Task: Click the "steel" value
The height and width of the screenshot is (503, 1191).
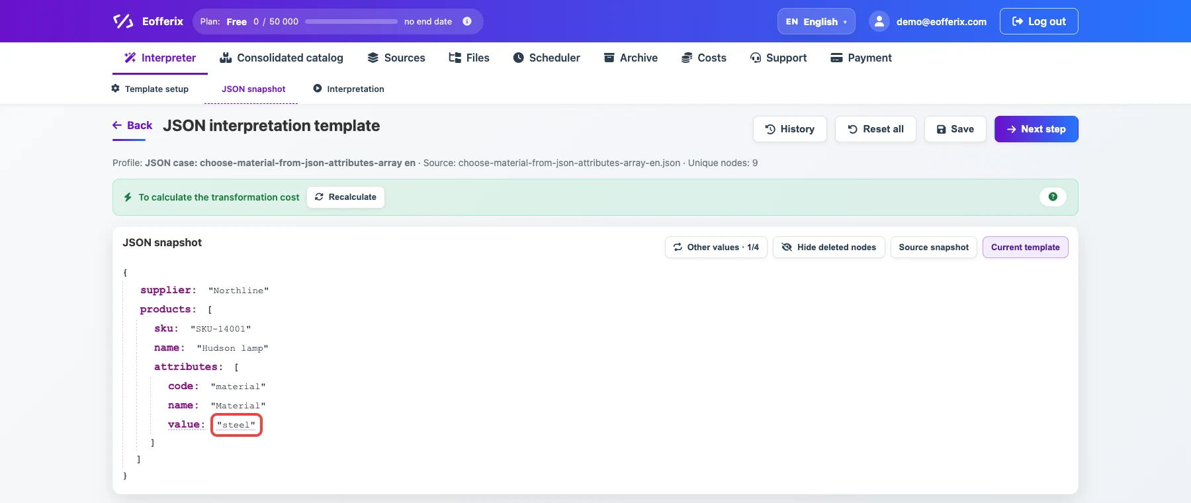Action: click(x=236, y=425)
